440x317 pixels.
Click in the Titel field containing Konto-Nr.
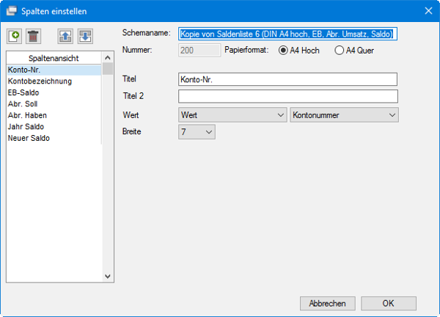(287, 79)
